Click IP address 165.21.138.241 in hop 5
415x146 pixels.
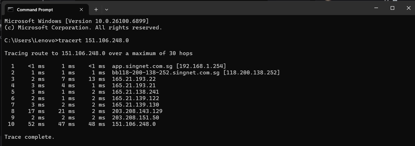[135, 92]
